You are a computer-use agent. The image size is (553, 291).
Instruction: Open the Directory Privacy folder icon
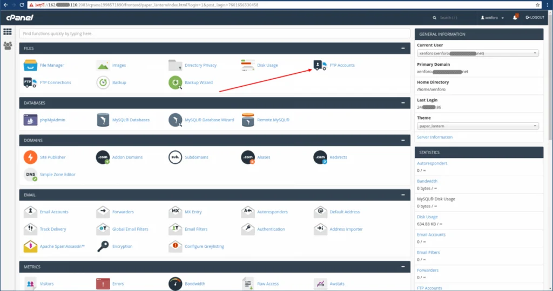tap(176, 65)
